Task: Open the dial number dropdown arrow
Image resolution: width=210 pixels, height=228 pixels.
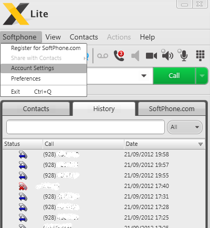Action: pyautogui.click(x=144, y=76)
